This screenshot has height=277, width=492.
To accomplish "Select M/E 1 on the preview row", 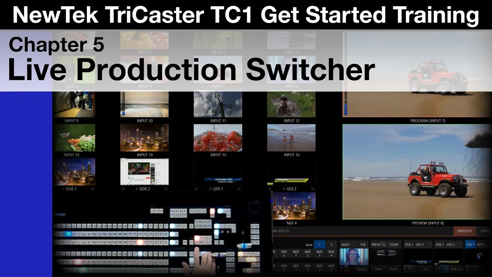I will 296,267.
